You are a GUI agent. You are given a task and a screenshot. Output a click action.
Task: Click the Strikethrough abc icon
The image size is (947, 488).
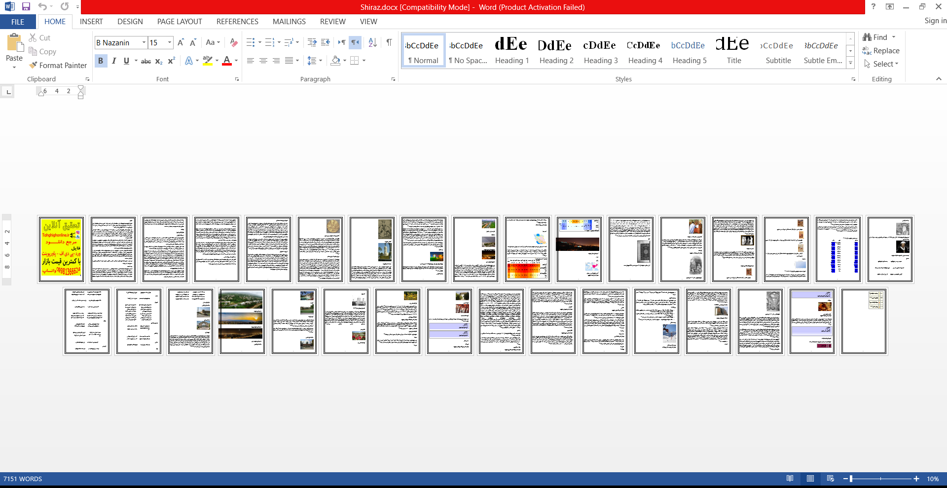click(146, 61)
